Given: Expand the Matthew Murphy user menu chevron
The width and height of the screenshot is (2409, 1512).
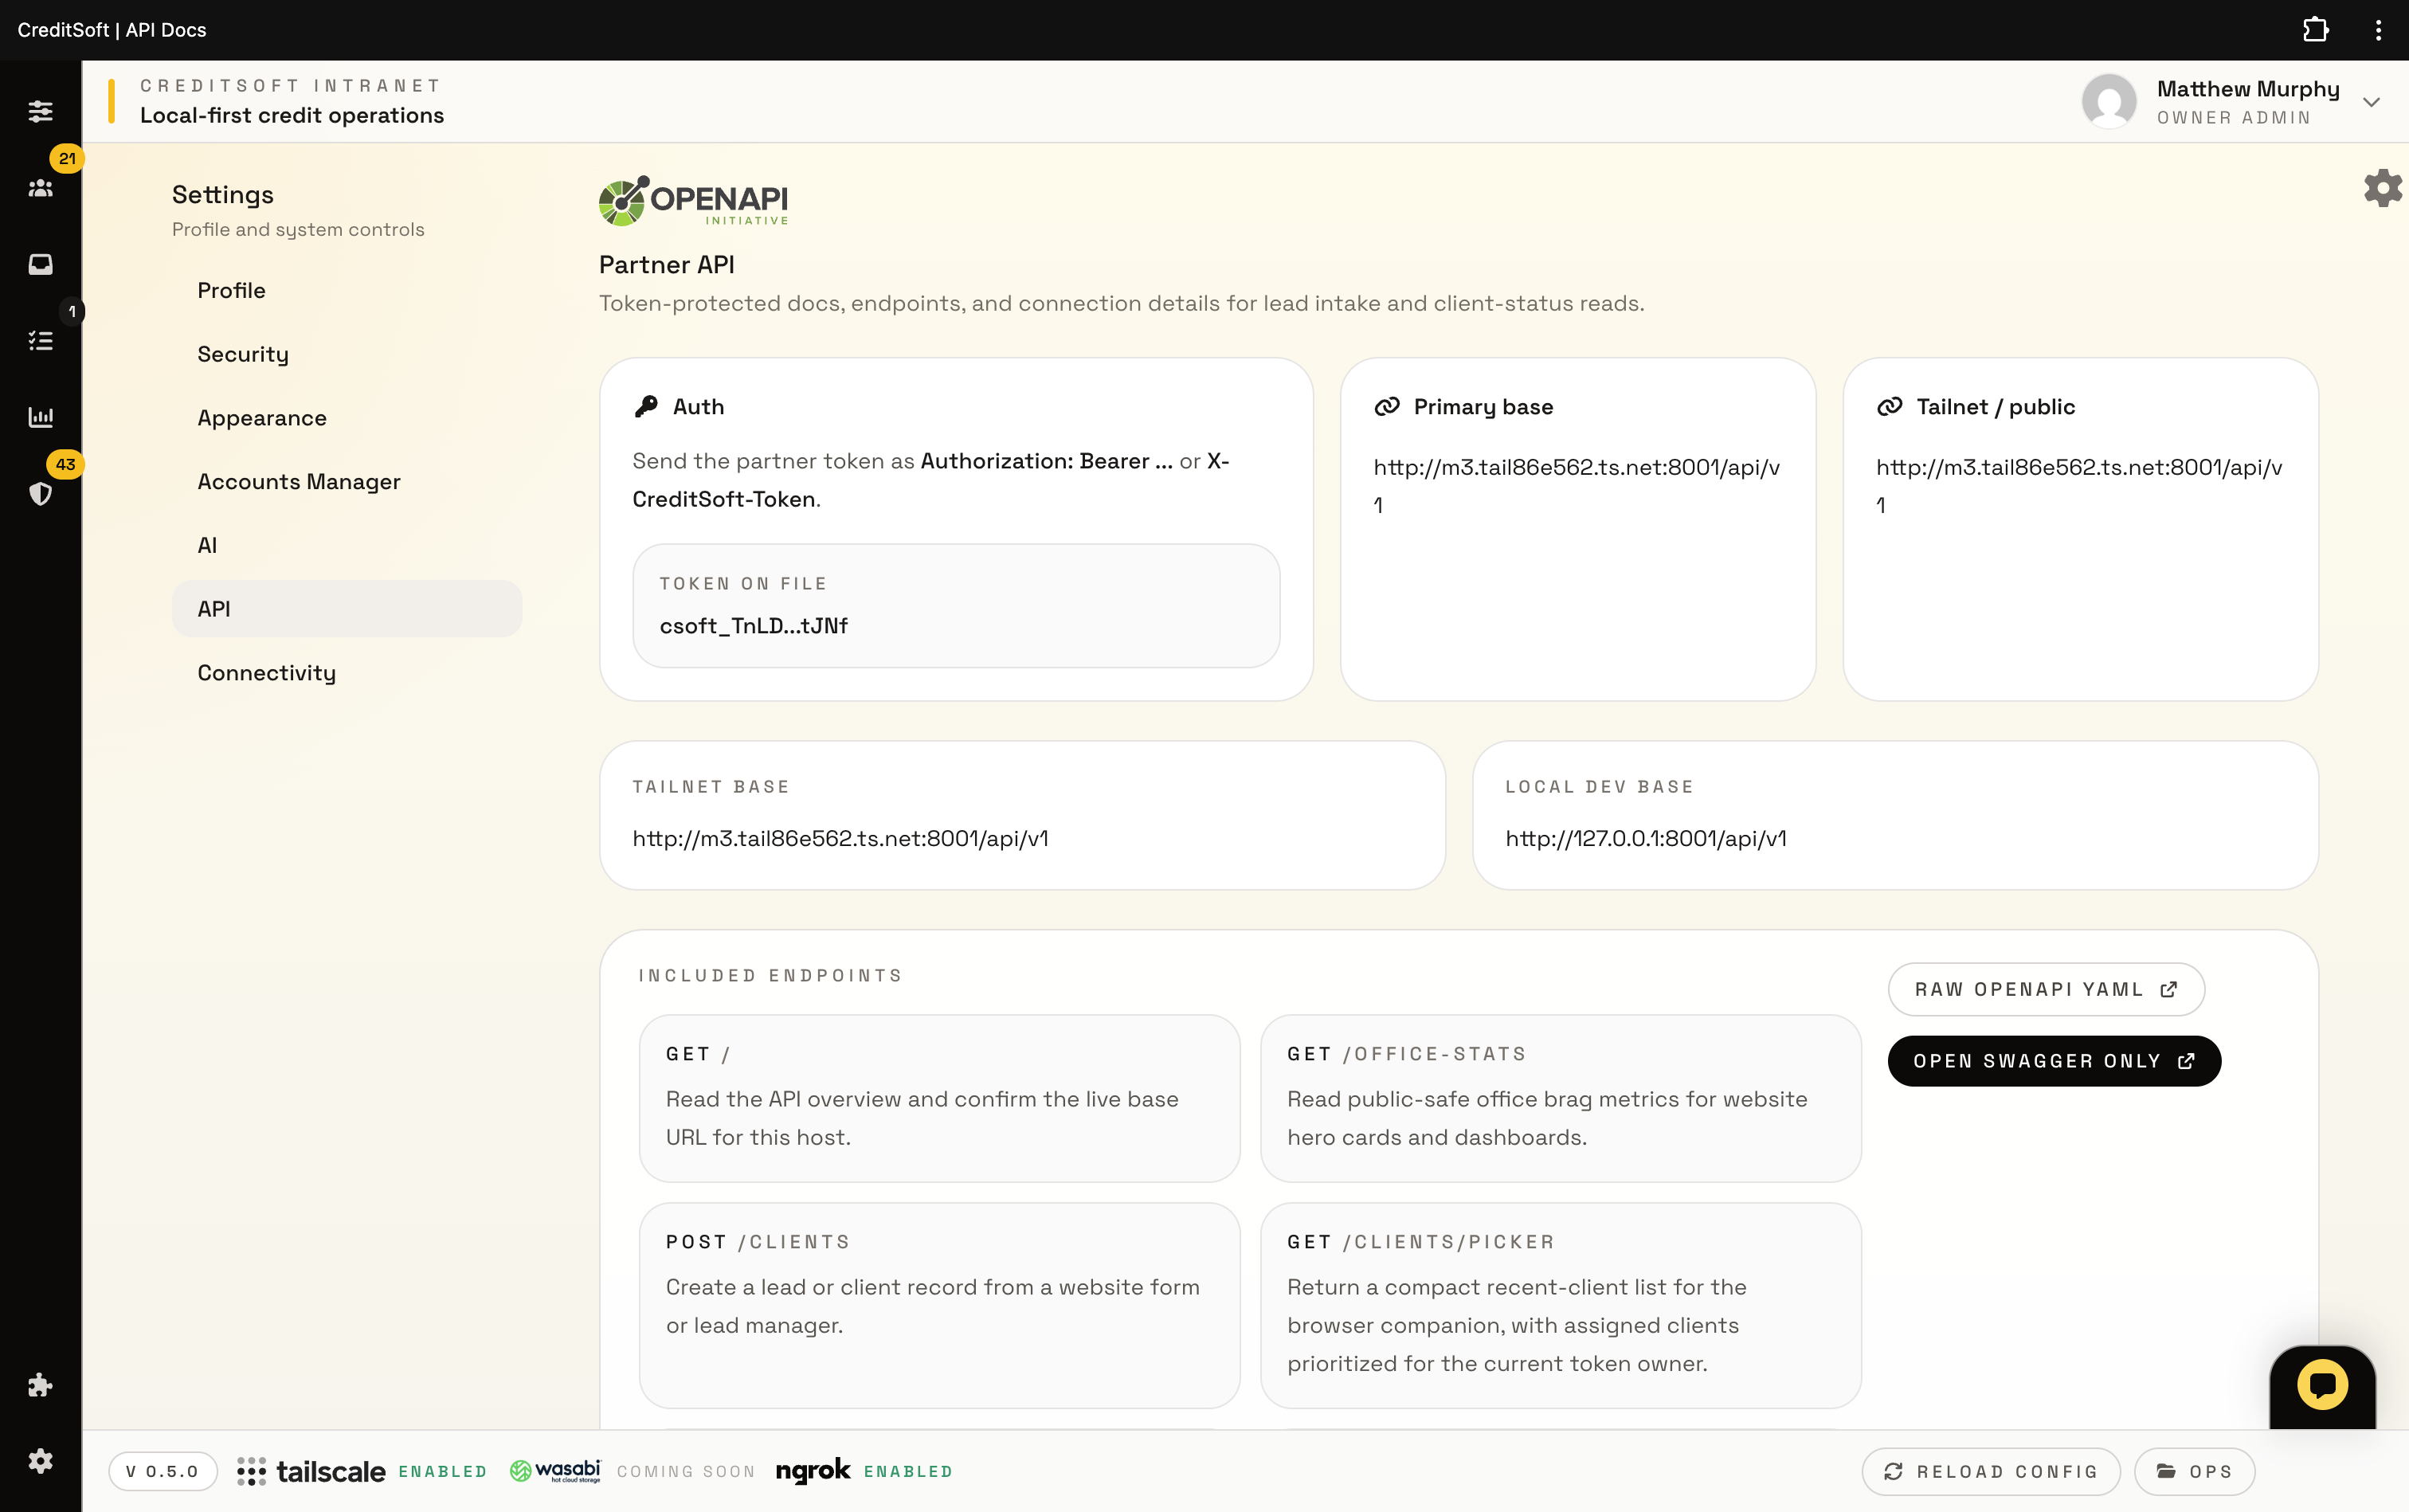Looking at the screenshot, I should click(2371, 102).
